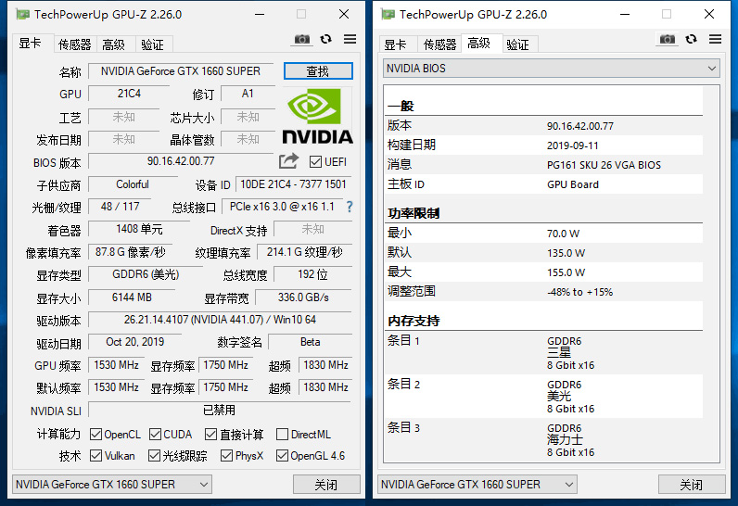Click the maximum power limit 155.0 W
The width and height of the screenshot is (738, 506).
point(566,272)
